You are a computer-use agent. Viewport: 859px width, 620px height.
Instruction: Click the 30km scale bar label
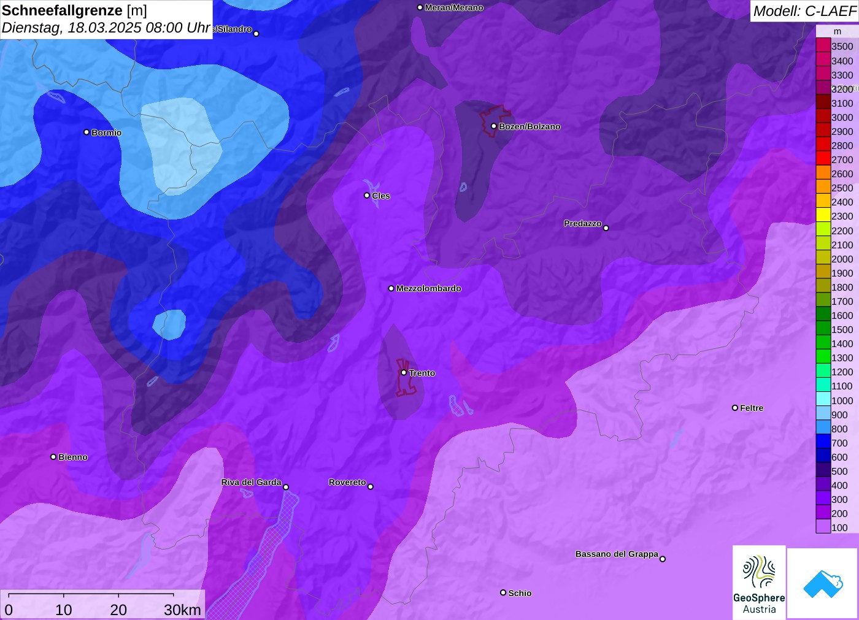[182, 610]
